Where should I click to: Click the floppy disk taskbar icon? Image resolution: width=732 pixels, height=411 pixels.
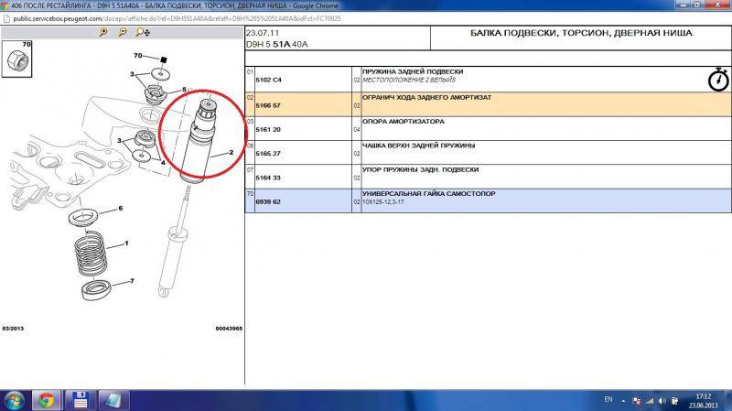[x=80, y=399]
